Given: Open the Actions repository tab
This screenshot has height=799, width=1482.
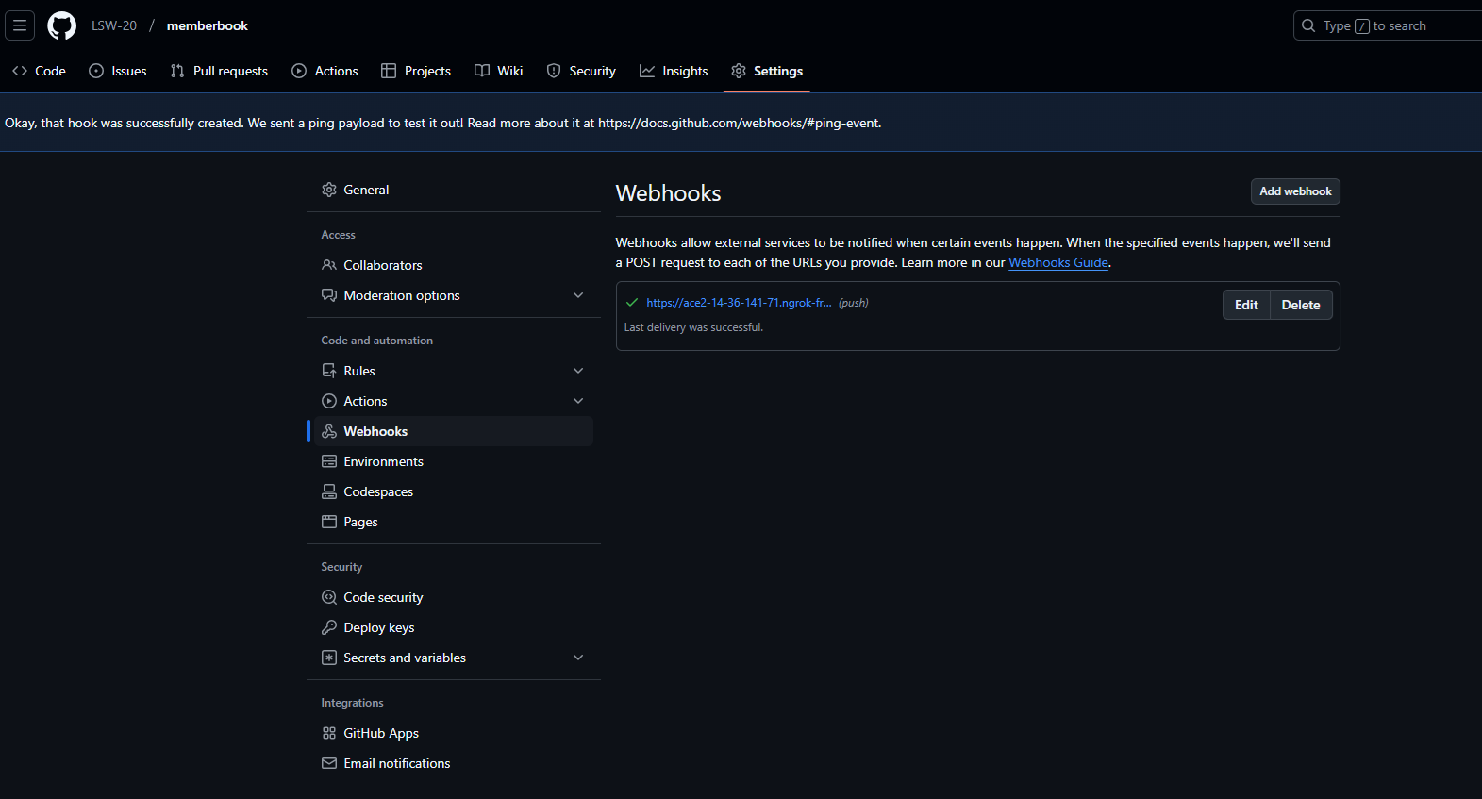Looking at the screenshot, I should click(325, 71).
